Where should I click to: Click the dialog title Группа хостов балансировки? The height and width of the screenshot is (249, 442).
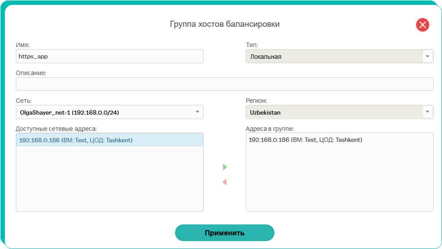[225, 24]
